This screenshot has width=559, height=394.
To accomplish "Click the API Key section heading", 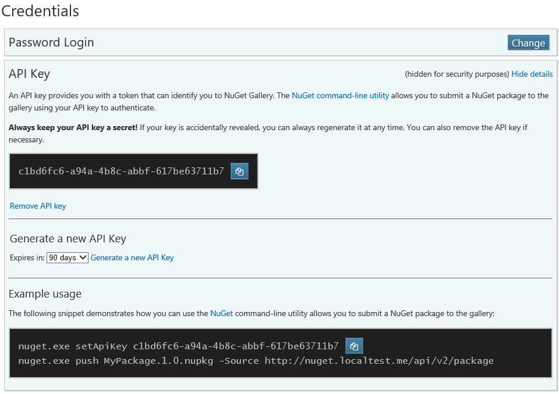I will click(29, 74).
